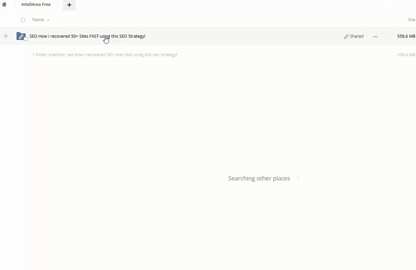Click the chain-link share icon
The image size is (416, 270).
[x=346, y=36]
